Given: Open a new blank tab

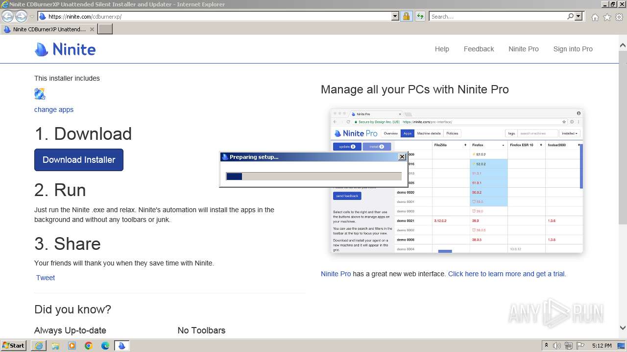Looking at the screenshot, I should point(105,29).
